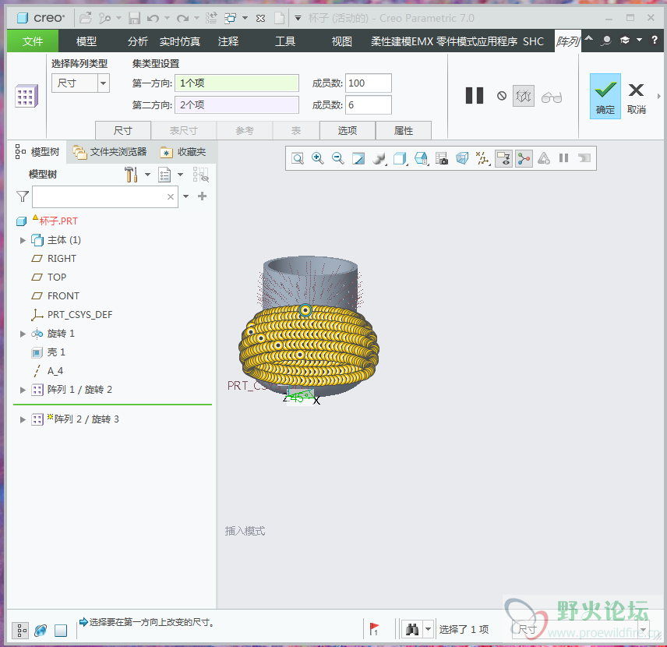
Task: Open the 尺寸 panel button
Action: click(123, 130)
